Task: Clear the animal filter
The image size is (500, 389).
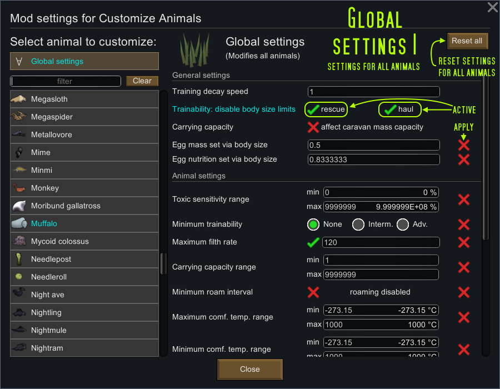Action: coord(142,81)
